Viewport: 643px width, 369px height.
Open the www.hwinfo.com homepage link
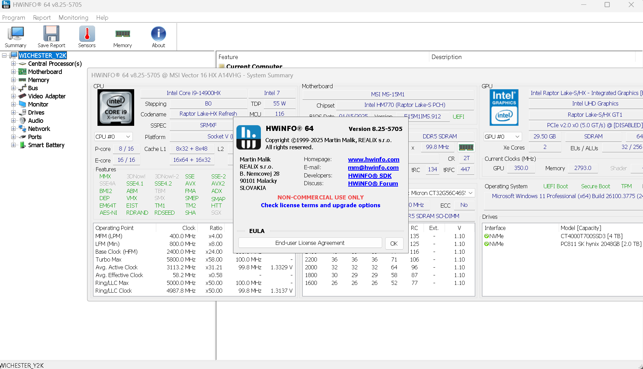pyautogui.click(x=374, y=159)
